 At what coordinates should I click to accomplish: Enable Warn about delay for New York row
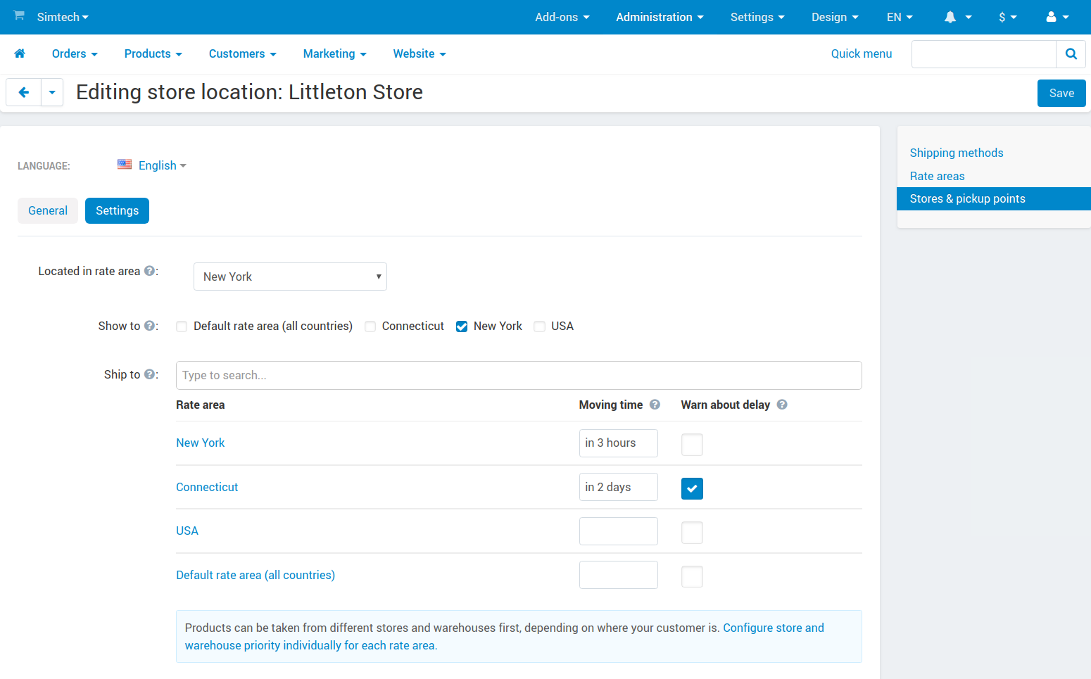coord(692,445)
